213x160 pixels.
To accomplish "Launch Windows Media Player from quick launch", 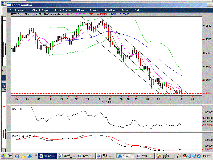I will click(x=17, y=156).
